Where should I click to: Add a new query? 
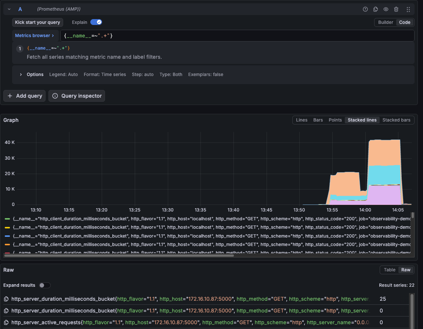pos(24,96)
